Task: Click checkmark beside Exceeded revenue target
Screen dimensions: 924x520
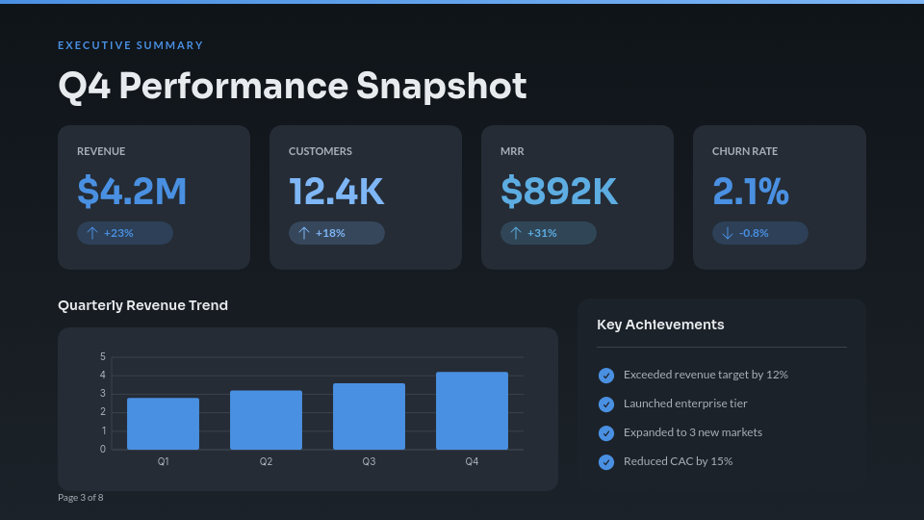Action: [606, 376]
